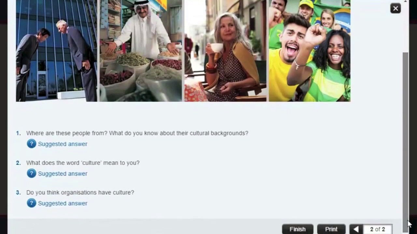This screenshot has width=417, height=234.
Task: Click question 1 text about cultural backgrounds
Action: coord(137,133)
